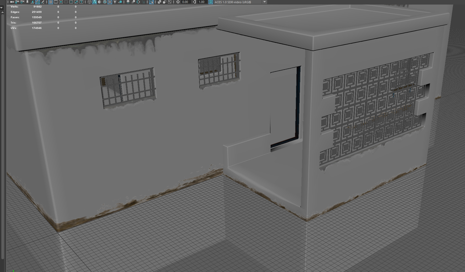Select the Grease Pencil tool icon
This screenshot has width=465, height=272.
point(43,2)
